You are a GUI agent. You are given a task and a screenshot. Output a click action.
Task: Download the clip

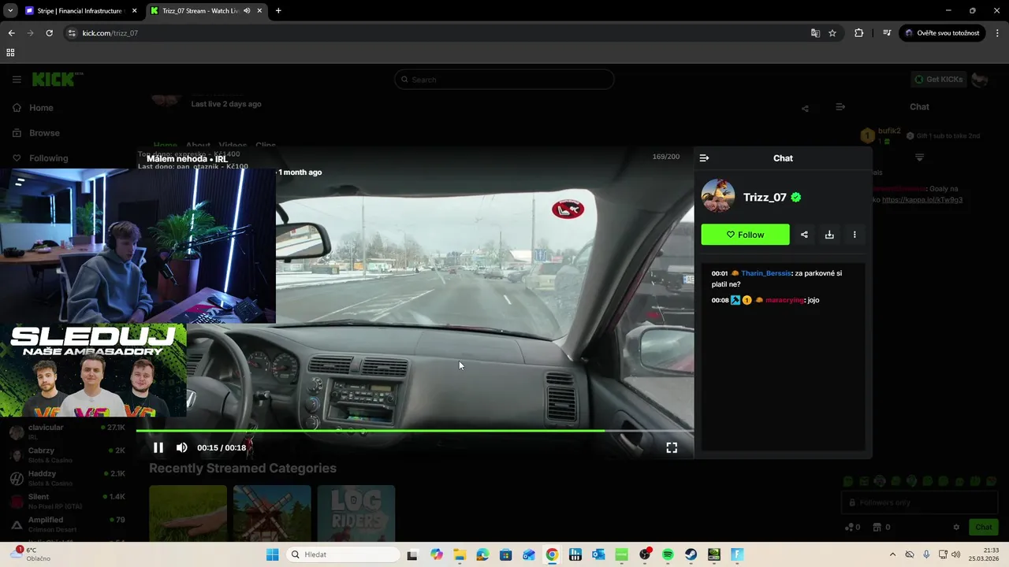point(829,235)
